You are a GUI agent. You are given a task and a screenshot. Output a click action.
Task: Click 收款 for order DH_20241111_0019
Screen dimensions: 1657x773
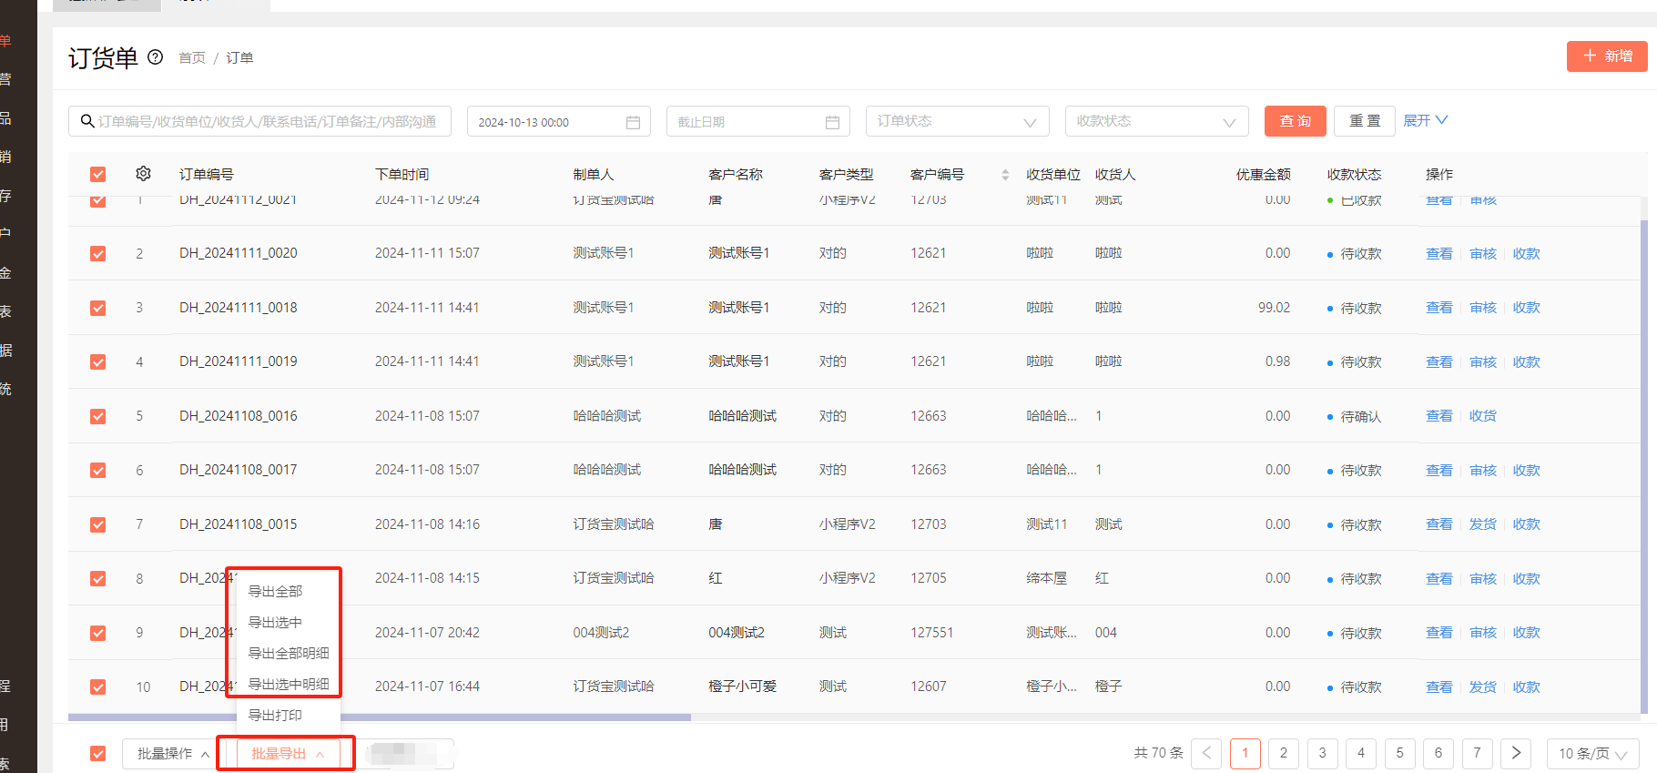point(1526,361)
